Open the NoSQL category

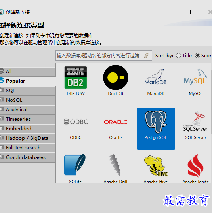tap(28, 100)
